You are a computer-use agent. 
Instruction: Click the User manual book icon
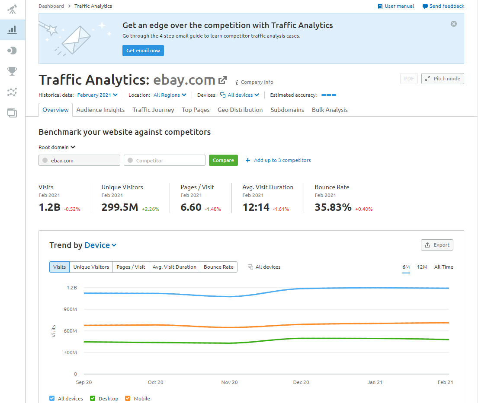pos(380,6)
